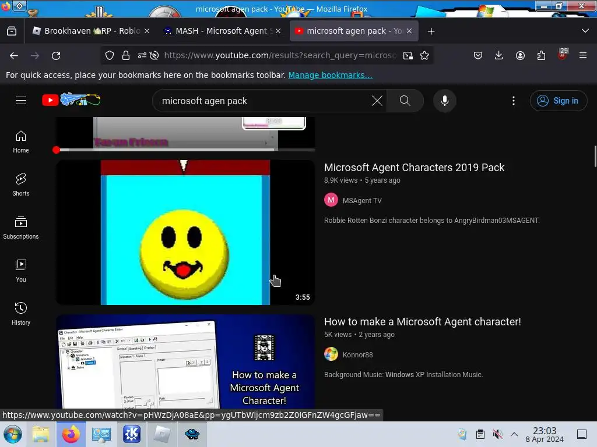Viewport: 597px width, 447px height.
Task: Close the MASH Microsoft Agent tab
Action: pos(278,31)
